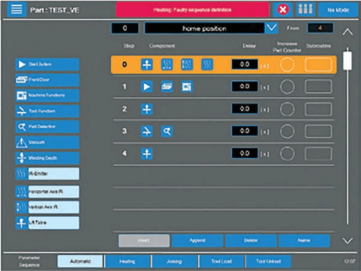Screen dimensions: 361x271
Task: Click the tool function icon in step 3
Action: [147, 131]
